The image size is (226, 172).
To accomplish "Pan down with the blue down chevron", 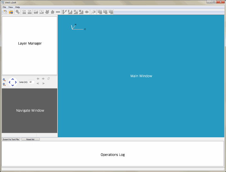I will click(13, 85).
